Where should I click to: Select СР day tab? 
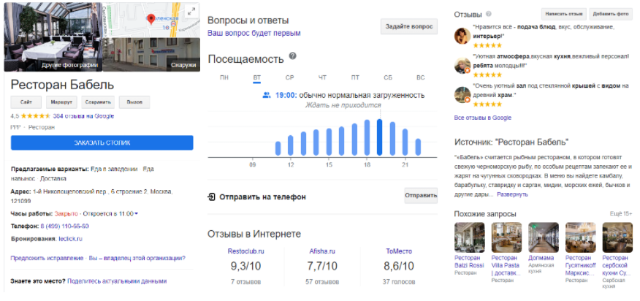point(289,77)
